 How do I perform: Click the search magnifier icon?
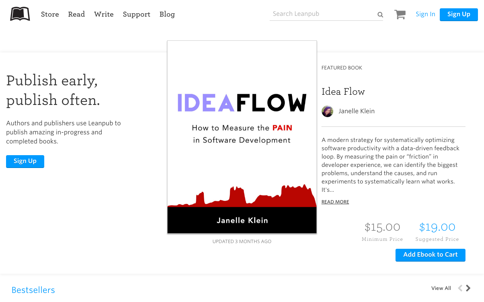[x=380, y=14]
